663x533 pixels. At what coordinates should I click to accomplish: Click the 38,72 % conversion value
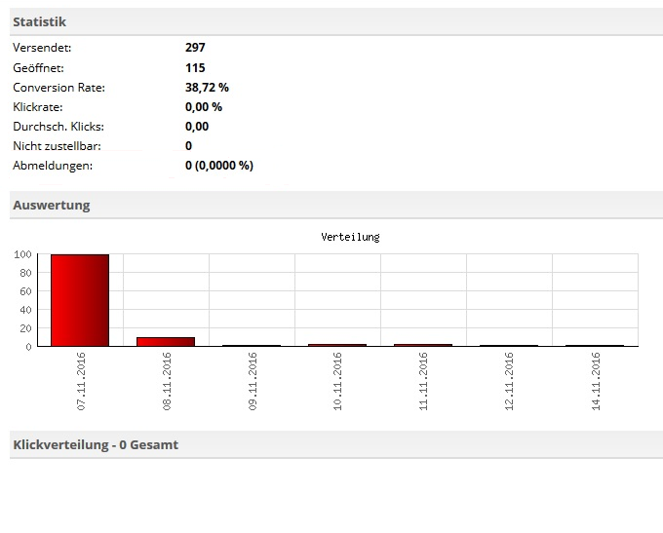[x=207, y=88]
